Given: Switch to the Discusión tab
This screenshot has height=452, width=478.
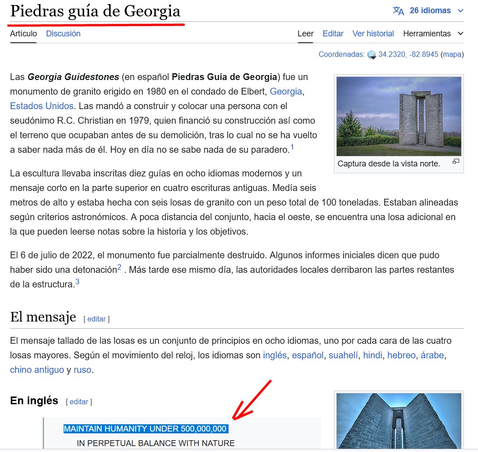Looking at the screenshot, I should pyautogui.click(x=63, y=34).
